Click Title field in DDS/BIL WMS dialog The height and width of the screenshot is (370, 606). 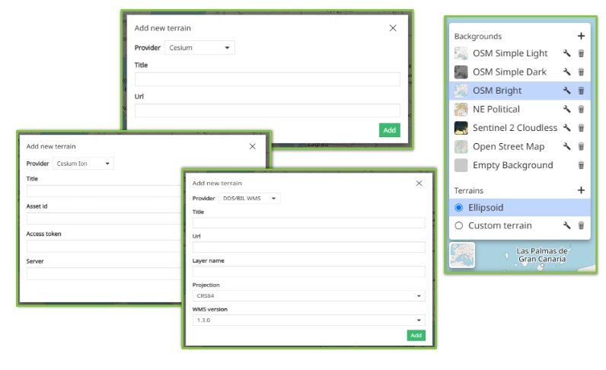(x=309, y=223)
